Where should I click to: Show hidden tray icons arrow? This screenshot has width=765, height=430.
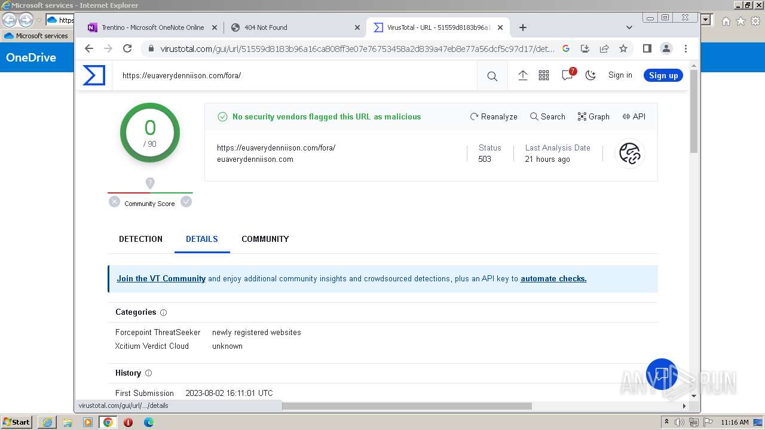(x=666, y=422)
